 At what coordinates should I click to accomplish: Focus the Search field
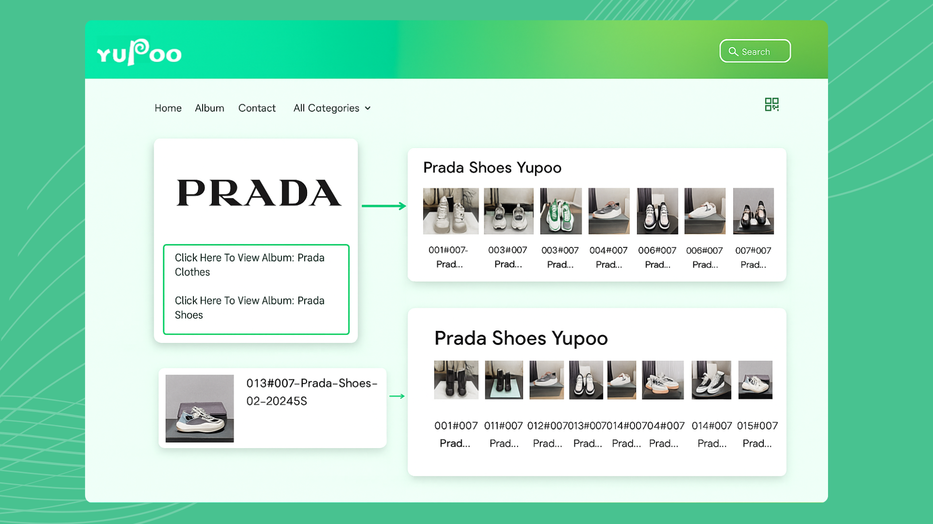point(755,51)
